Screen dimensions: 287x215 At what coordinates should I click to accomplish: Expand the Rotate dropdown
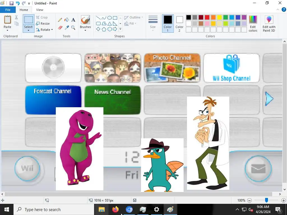[x=52, y=30]
